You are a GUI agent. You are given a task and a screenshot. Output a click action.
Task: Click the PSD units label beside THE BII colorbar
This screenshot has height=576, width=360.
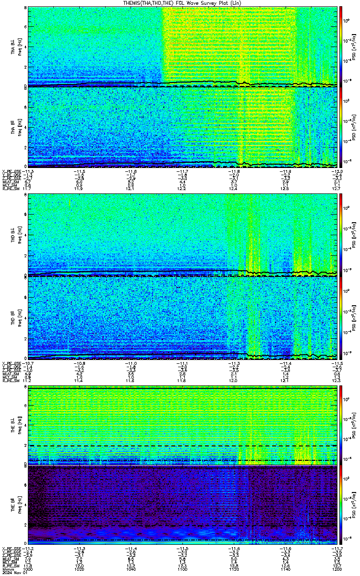tap(354, 505)
